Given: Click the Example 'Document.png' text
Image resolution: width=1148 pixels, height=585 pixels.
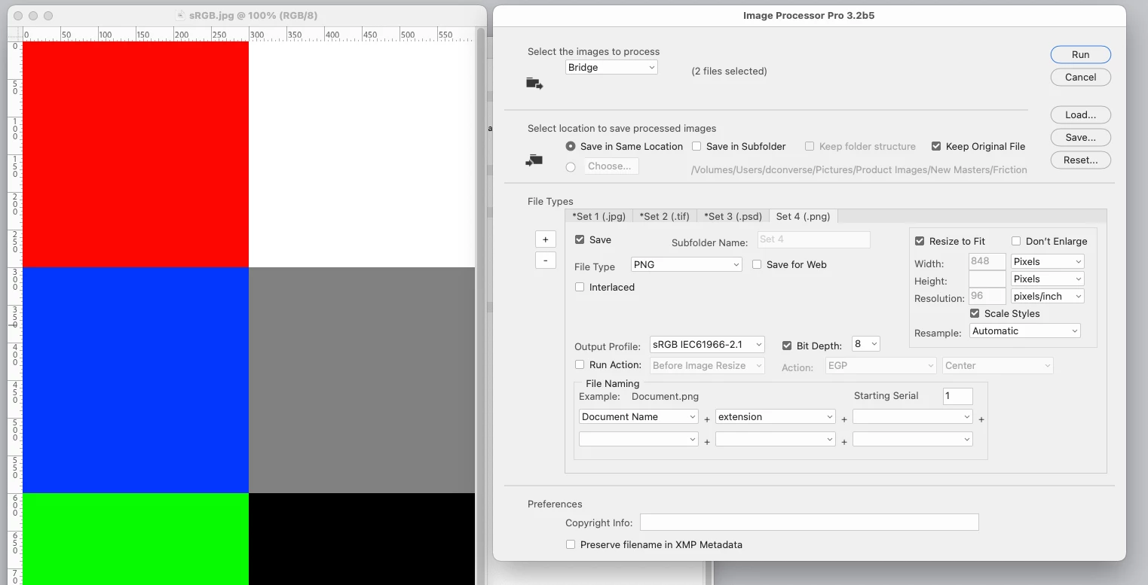Looking at the screenshot, I should click(x=665, y=396).
